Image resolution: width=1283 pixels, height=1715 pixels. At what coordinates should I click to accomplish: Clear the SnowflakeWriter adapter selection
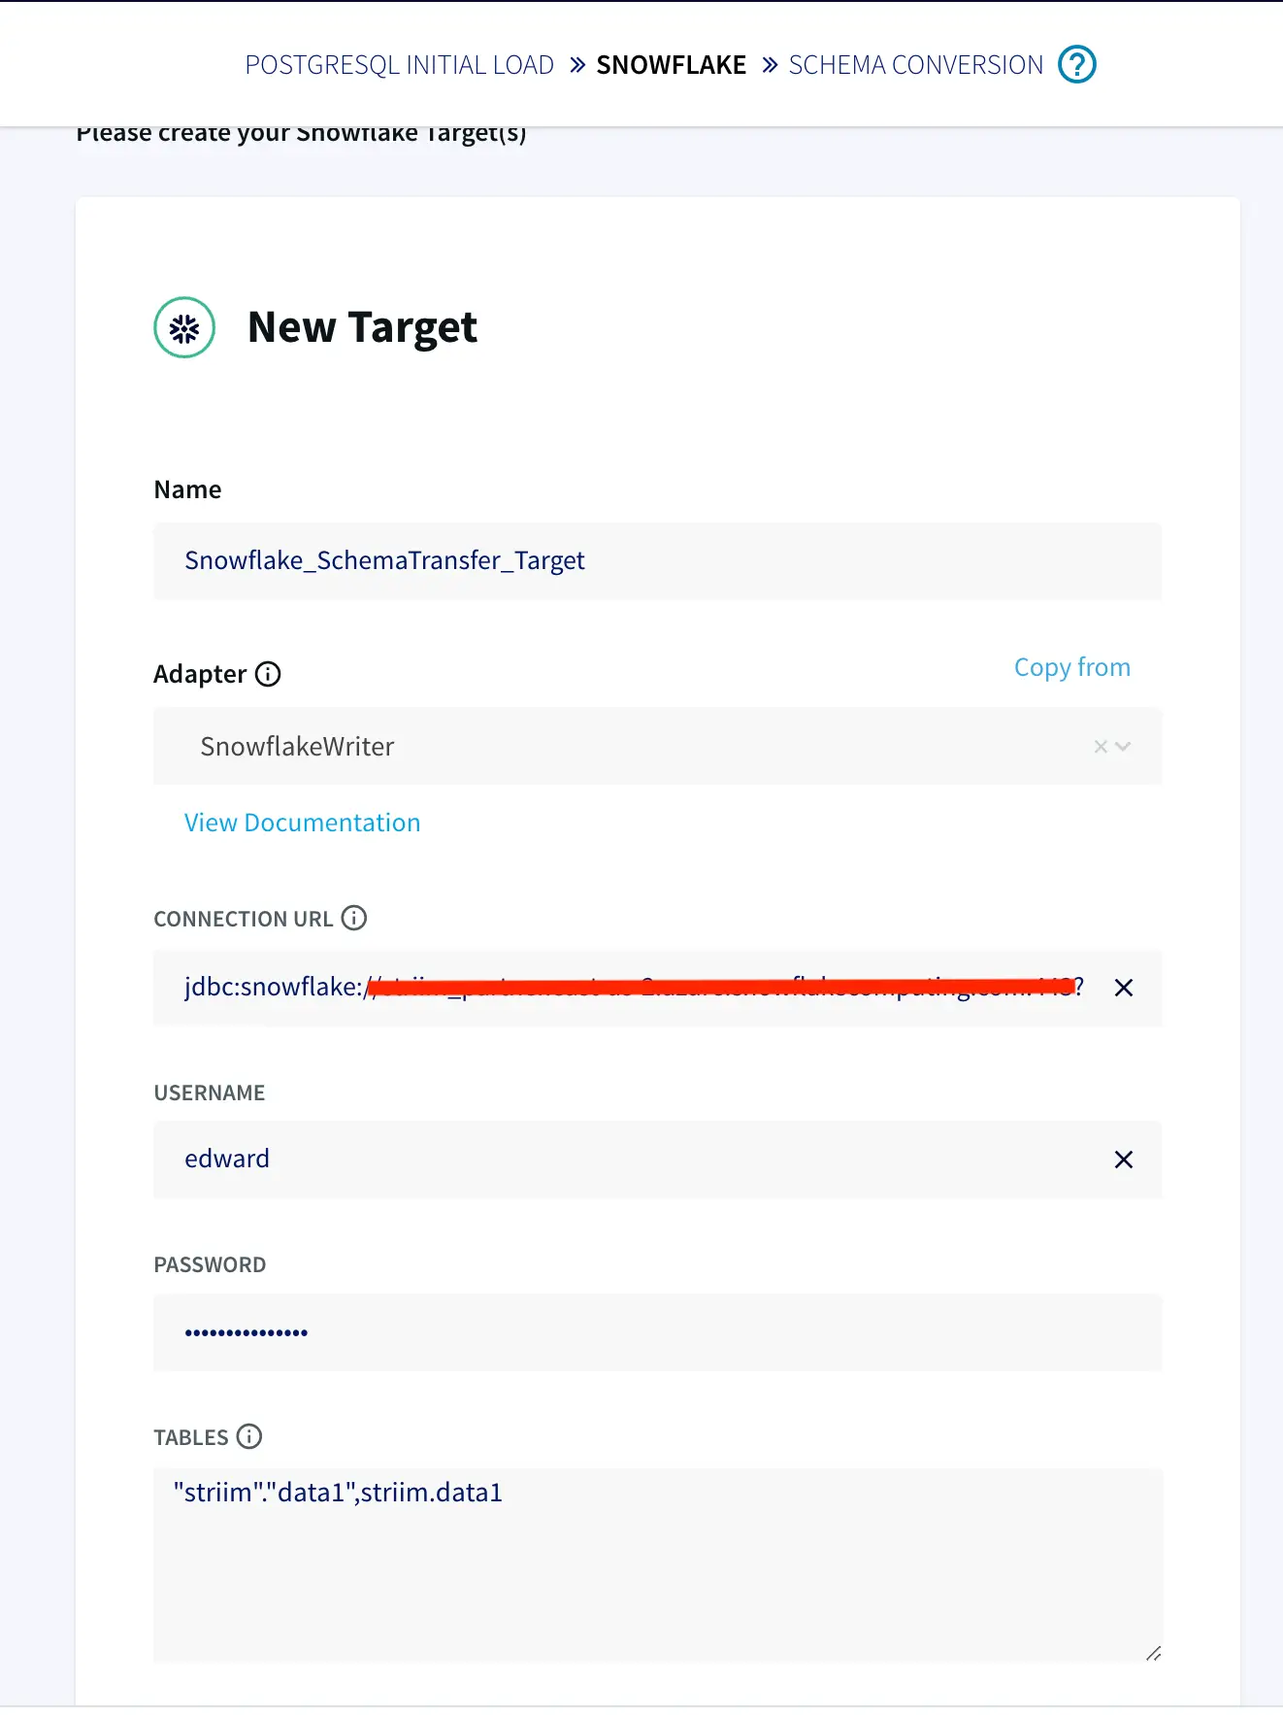pyautogui.click(x=1101, y=746)
